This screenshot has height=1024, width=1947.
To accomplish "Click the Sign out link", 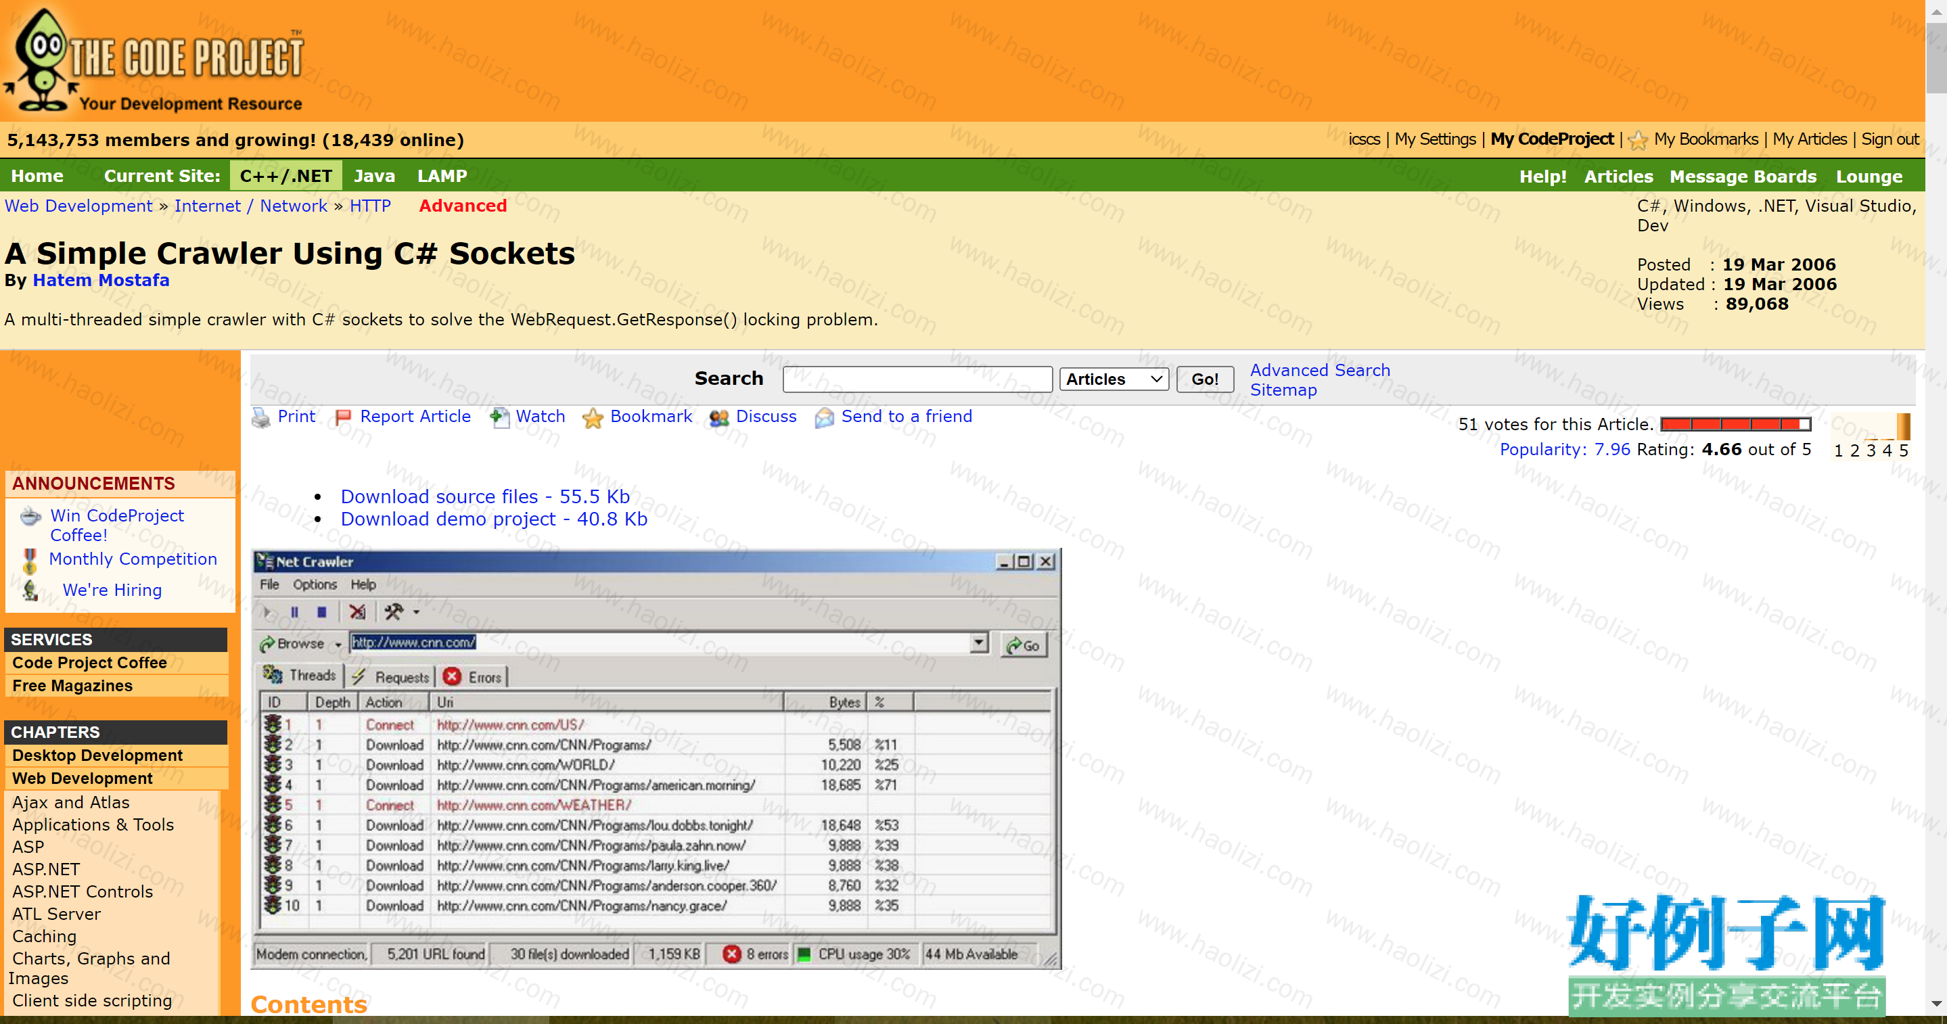I will pos(1889,140).
